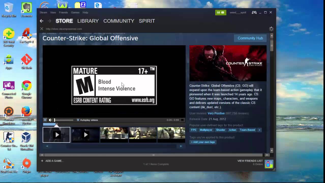
Task: Select the Dual Core Fix desktop icon
Action: point(9,166)
